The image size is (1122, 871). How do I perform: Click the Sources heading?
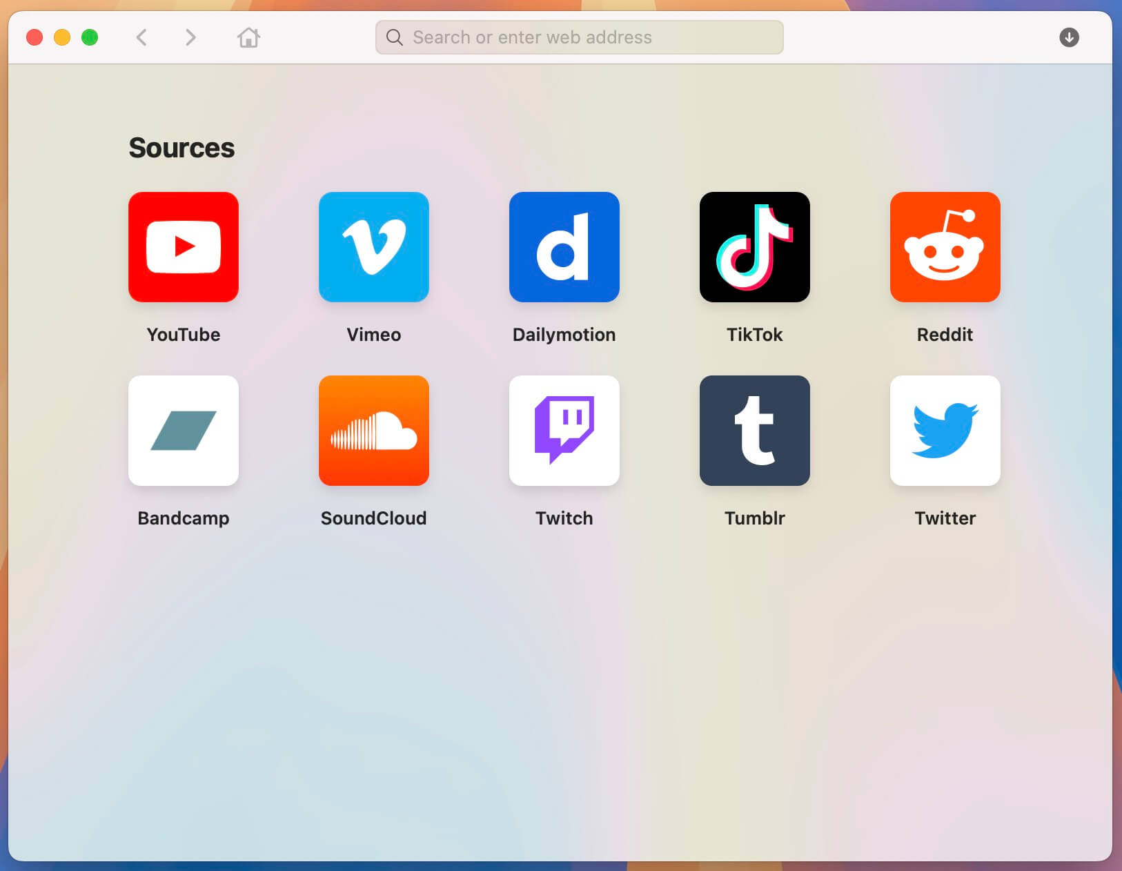(181, 148)
